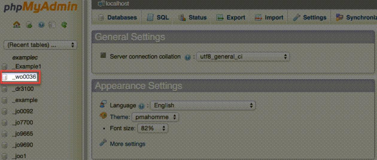Click the help icon next to Language
The width and height of the screenshot is (377, 160).
[142, 106]
